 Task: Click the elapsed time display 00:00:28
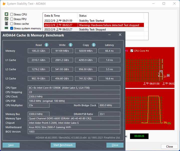139,136
